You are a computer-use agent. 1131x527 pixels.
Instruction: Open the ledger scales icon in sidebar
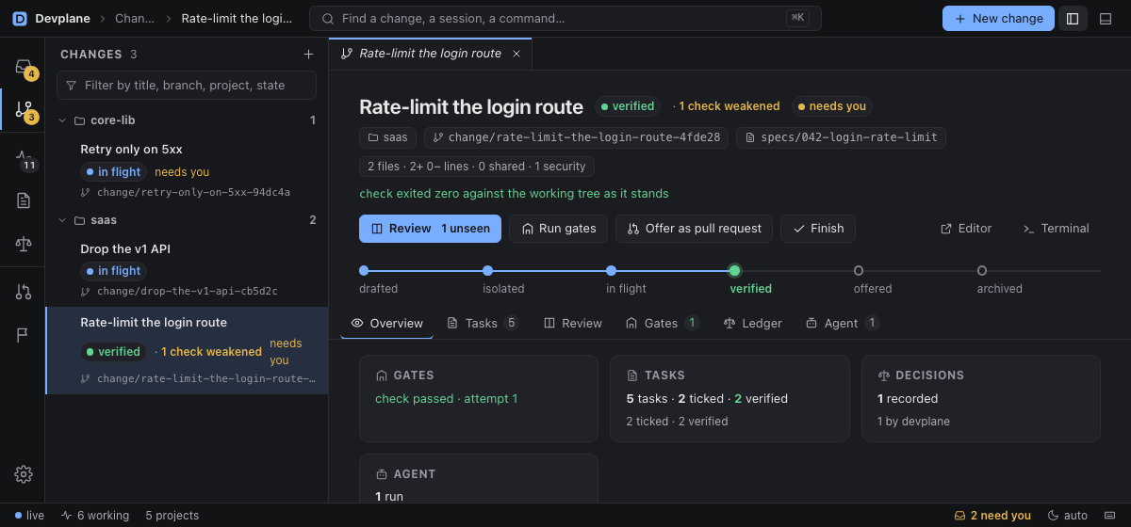pyautogui.click(x=24, y=244)
